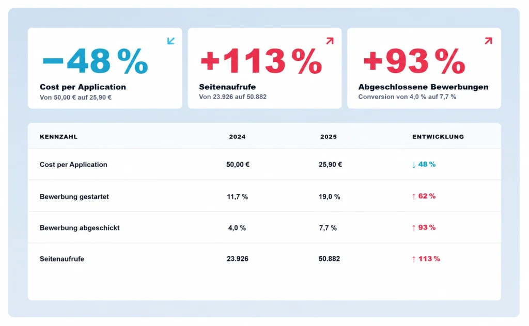This screenshot has width=529, height=326.
Task: Click the Cost per Application card title
Action: click(83, 87)
